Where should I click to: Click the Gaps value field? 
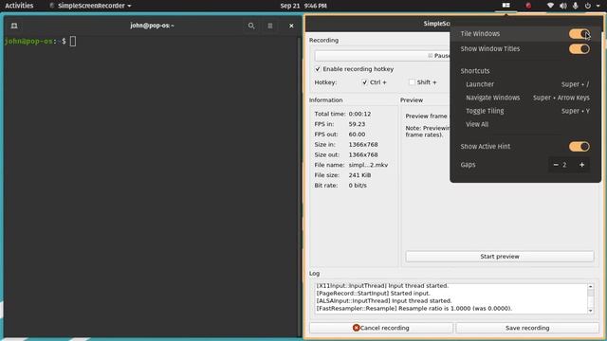click(564, 165)
